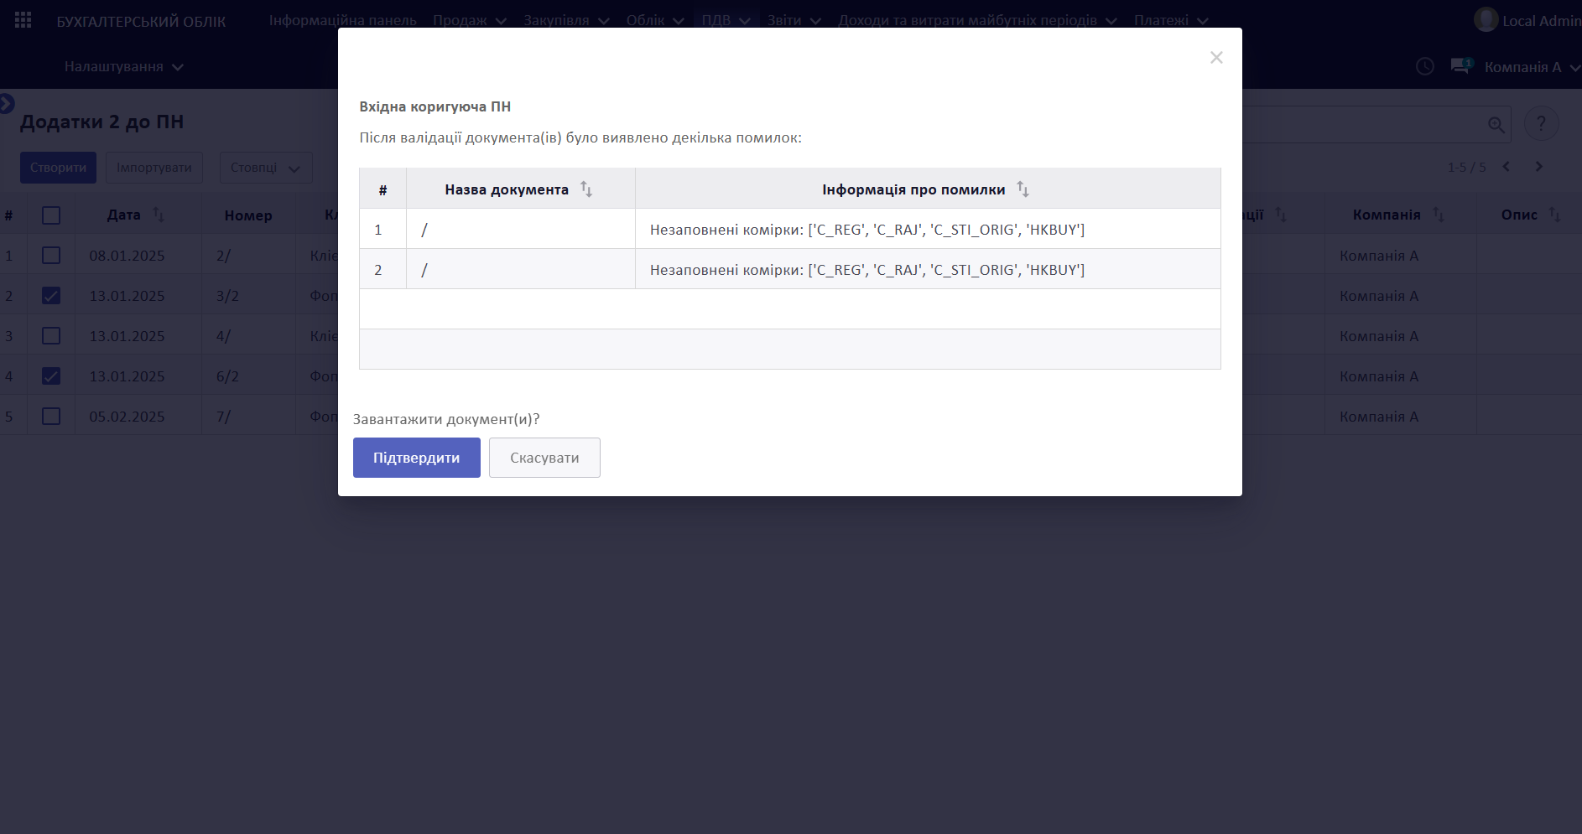Viewport: 1582px width, 834px height.
Task: Open the Продаж dropdown menu
Action: 470,20
